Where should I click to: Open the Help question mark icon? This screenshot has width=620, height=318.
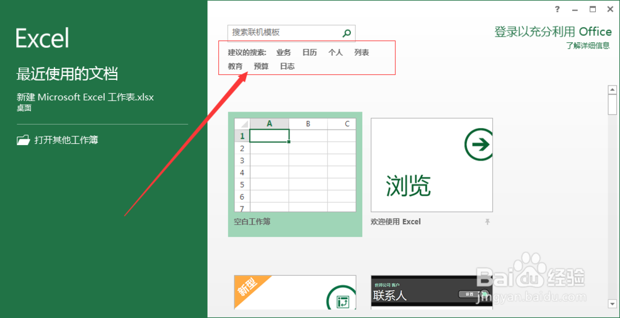(557, 9)
